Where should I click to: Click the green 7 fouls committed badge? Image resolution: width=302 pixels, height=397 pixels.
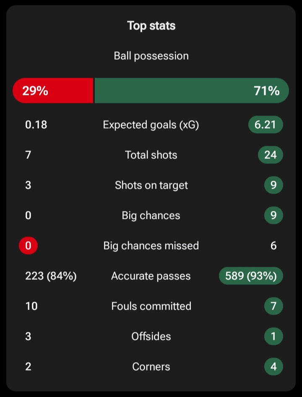(273, 306)
